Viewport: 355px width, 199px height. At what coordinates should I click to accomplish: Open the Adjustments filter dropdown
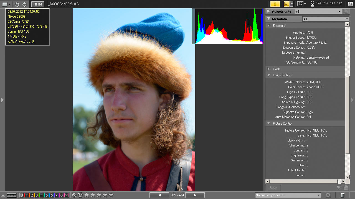coord(318,12)
